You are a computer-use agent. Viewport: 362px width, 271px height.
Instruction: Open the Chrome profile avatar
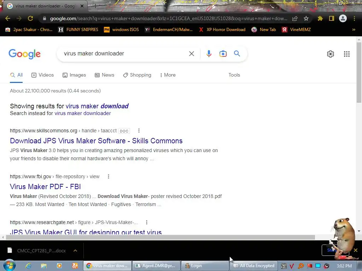click(x=343, y=18)
